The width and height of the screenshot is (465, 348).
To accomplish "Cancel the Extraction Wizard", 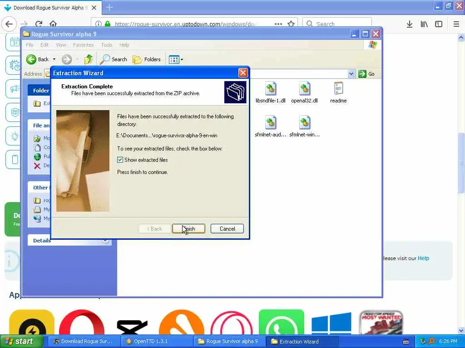I will click(x=227, y=228).
